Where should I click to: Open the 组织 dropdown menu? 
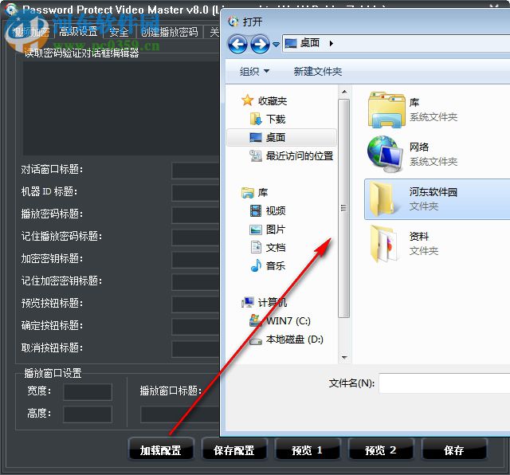click(254, 71)
